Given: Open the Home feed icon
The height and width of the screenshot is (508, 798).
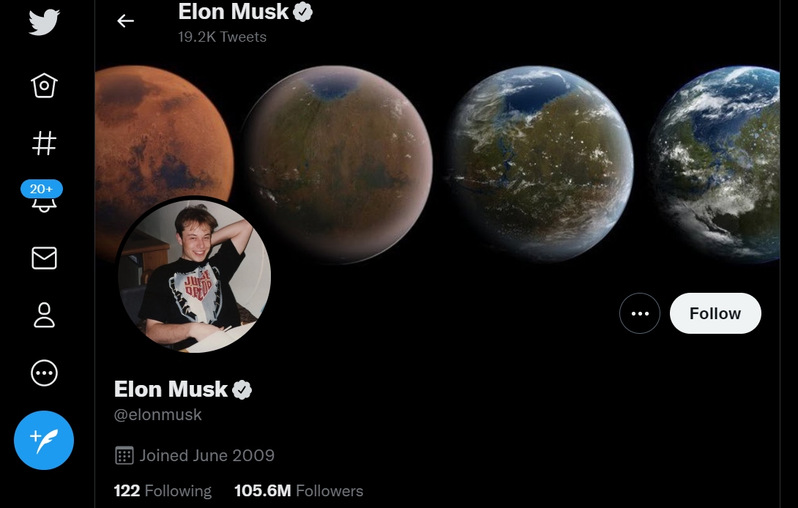Looking at the screenshot, I should [x=44, y=85].
